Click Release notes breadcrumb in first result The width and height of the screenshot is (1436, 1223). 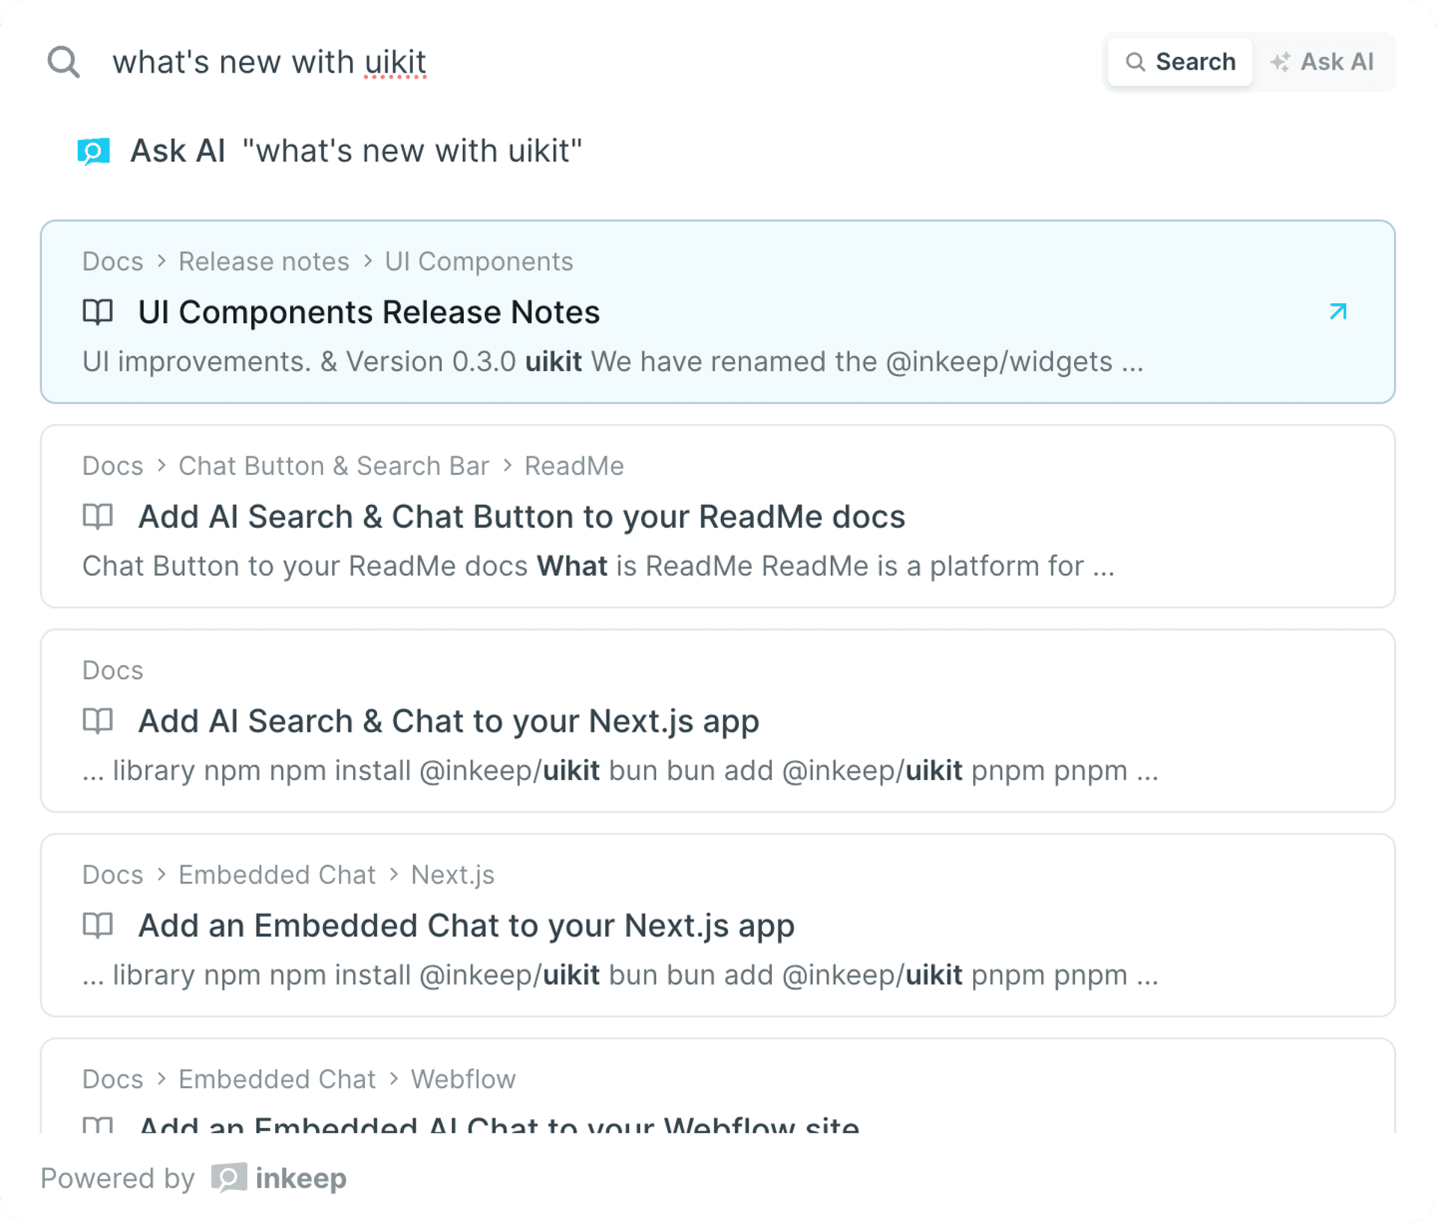[263, 262]
